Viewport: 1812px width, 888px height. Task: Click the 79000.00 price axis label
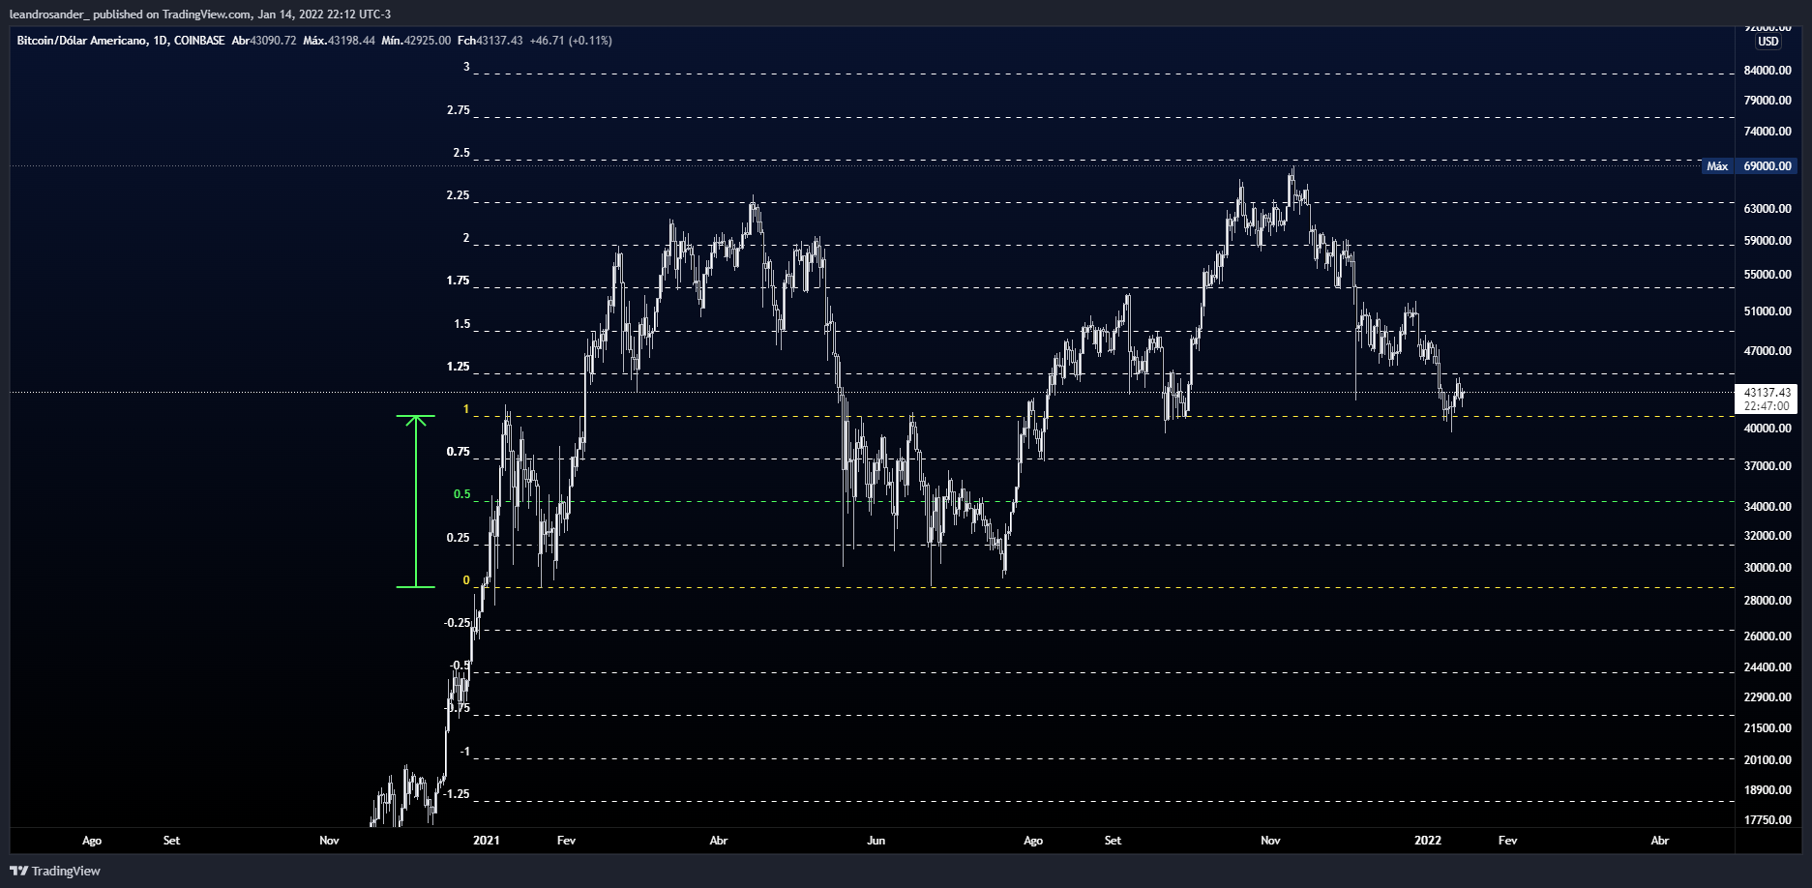click(1767, 101)
